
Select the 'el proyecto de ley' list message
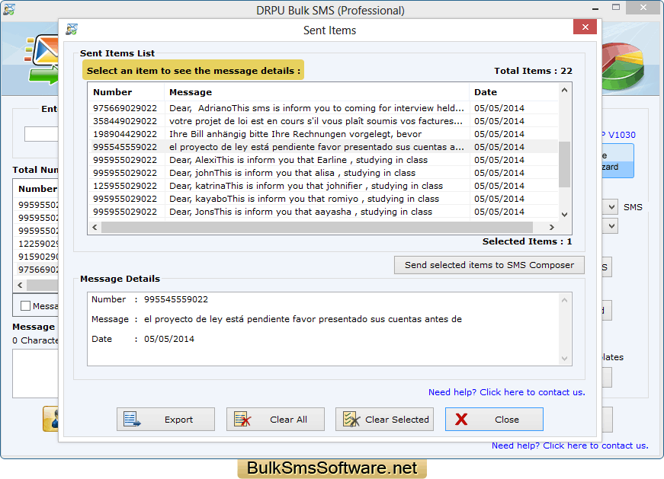[x=316, y=147]
